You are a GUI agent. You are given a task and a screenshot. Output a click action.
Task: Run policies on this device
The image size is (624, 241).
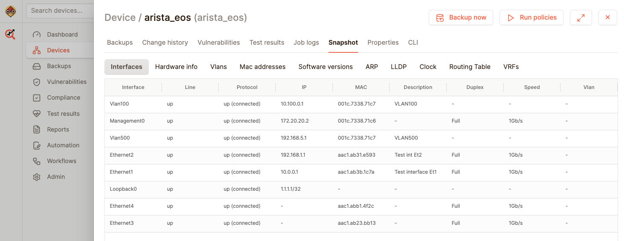tap(531, 17)
